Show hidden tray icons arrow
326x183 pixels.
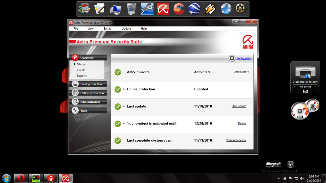tap(279, 179)
